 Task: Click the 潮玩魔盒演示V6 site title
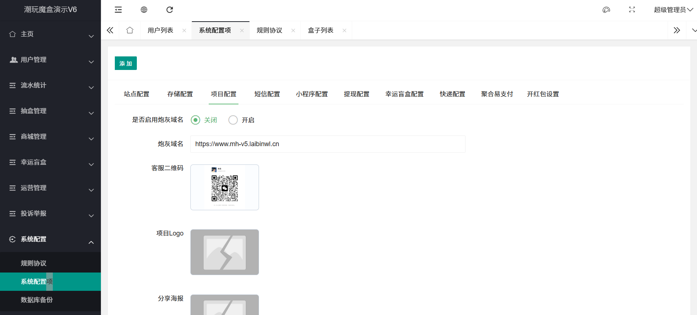tap(51, 10)
